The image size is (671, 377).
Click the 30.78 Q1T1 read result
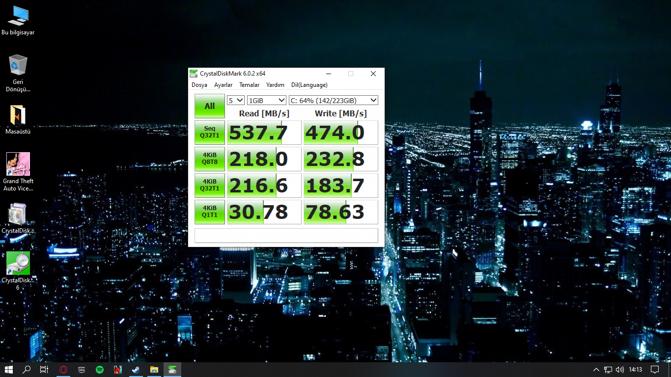(x=264, y=212)
